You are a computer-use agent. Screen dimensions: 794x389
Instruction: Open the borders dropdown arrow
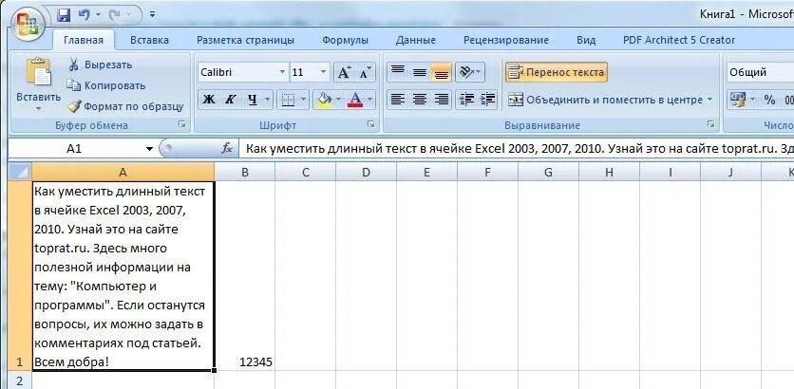[x=303, y=100]
